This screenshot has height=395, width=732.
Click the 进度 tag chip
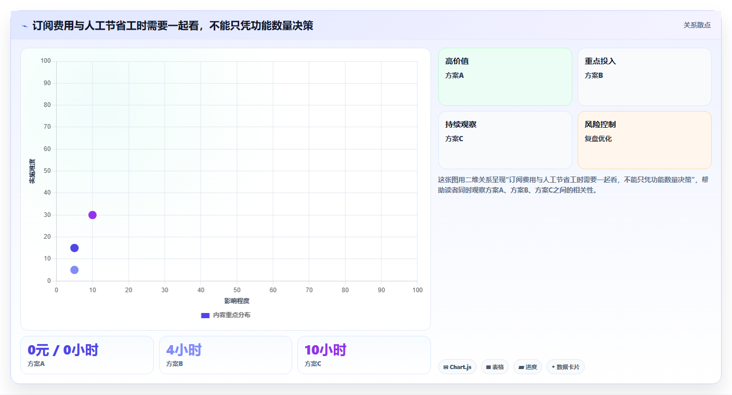tap(528, 367)
